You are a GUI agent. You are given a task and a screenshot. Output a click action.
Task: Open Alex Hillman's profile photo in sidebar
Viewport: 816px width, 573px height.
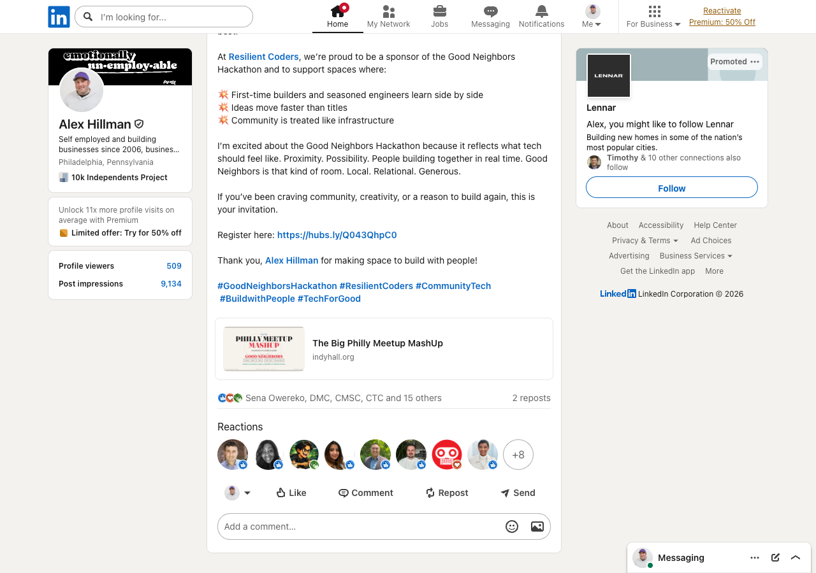[82, 90]
